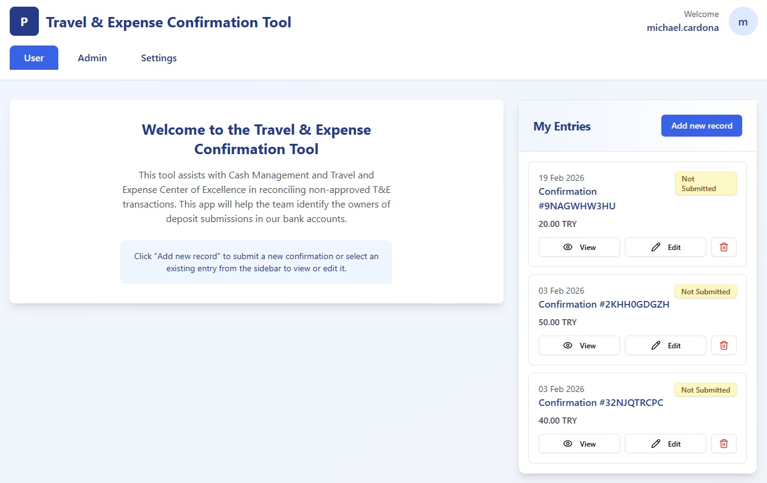Click the Travel & Expense Confirmation Tool title
The width and height of the screenshot is (767, 483).
pyautogui.click(x=169, y=22)
